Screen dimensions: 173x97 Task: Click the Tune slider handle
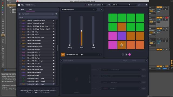point(82,31)
